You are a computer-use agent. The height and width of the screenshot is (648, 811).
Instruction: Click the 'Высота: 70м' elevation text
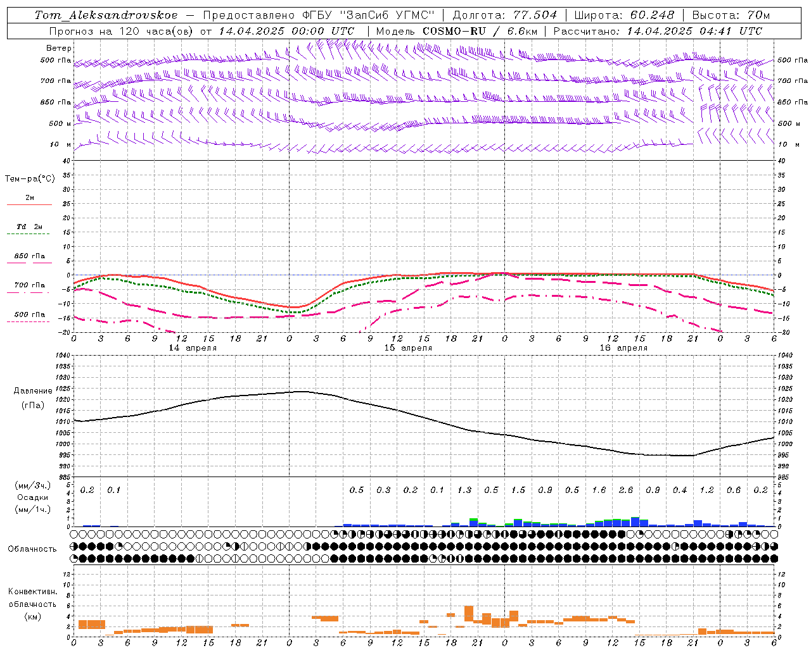coord(731,15)
